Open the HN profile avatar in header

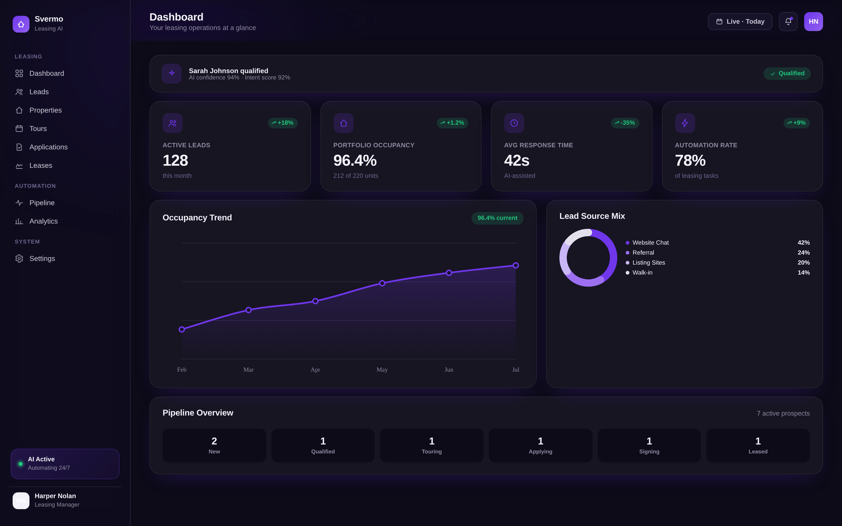(x=813, y=21)
